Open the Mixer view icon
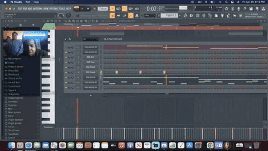Viewport: 268px width, 151px height. pyautogui.click(x=204, y=16)
